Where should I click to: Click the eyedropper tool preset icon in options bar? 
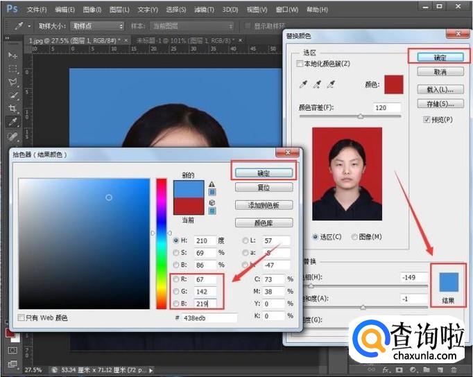pyautogui.click(x=19, y=26)
